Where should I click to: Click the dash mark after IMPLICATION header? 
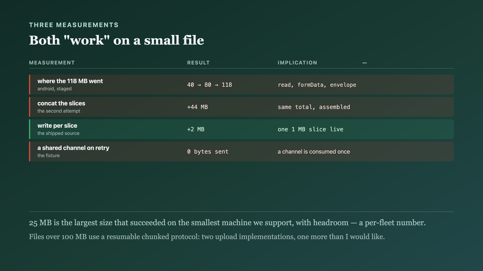coord(364,63)
